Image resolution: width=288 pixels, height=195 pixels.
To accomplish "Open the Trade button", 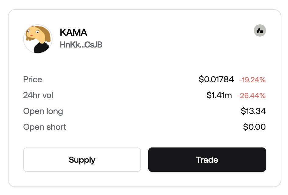I will pos(207,160).
